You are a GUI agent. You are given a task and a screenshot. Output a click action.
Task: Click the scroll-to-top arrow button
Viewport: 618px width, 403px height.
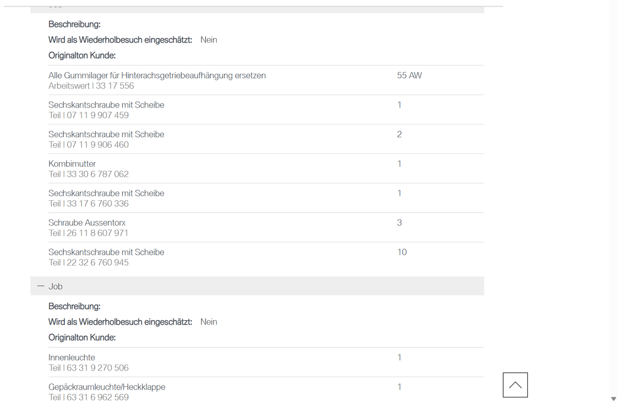coord(515,385)
